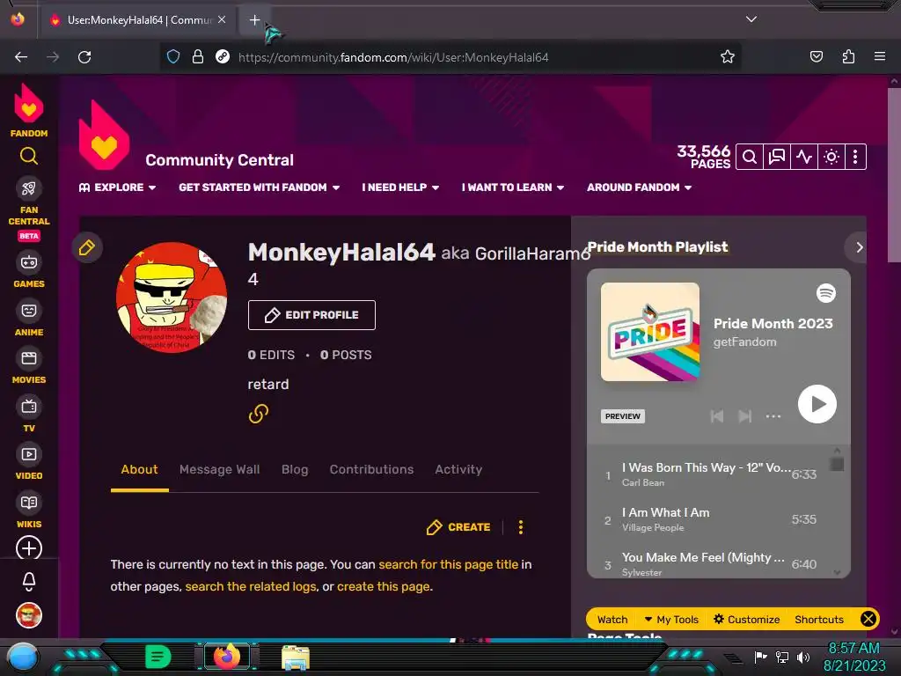Screen dimensions: 901x676
Task: Reload the page in Firefox
Action: 84,57
